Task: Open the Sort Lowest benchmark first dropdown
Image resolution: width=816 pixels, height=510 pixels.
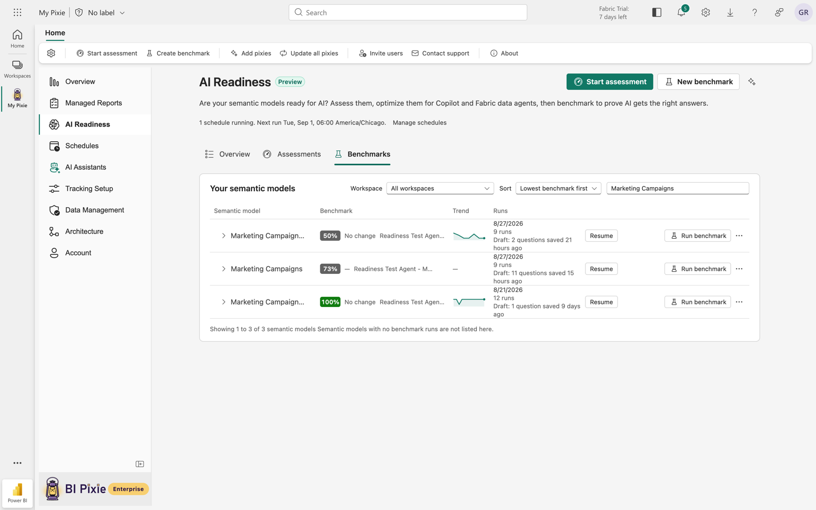Action: point(558,188)
